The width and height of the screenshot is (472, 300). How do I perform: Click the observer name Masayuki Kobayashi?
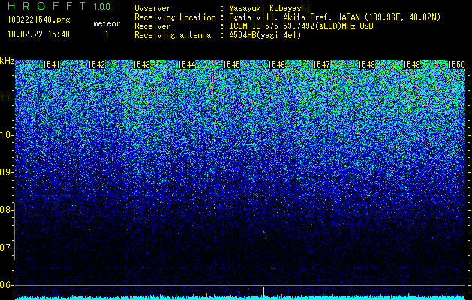click(269, 8)
